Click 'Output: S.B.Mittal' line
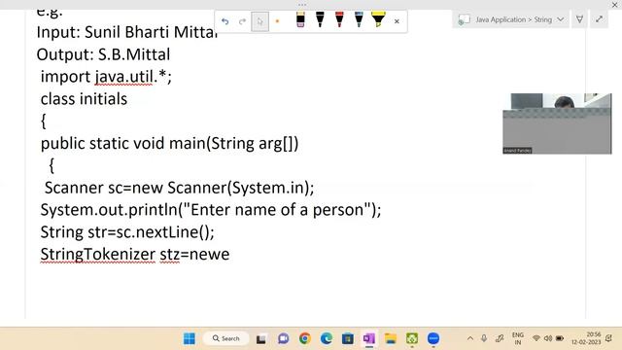 pyautogui.click(x=103, y=54)
